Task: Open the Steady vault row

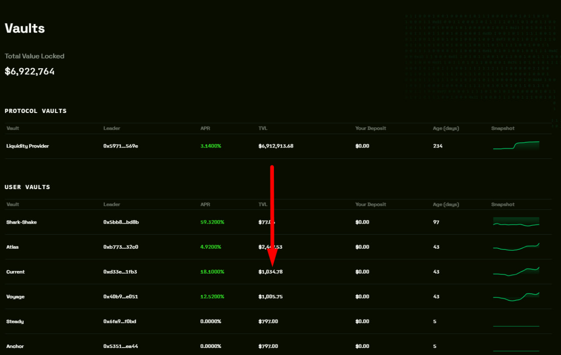Action: [x=278, y=322]
